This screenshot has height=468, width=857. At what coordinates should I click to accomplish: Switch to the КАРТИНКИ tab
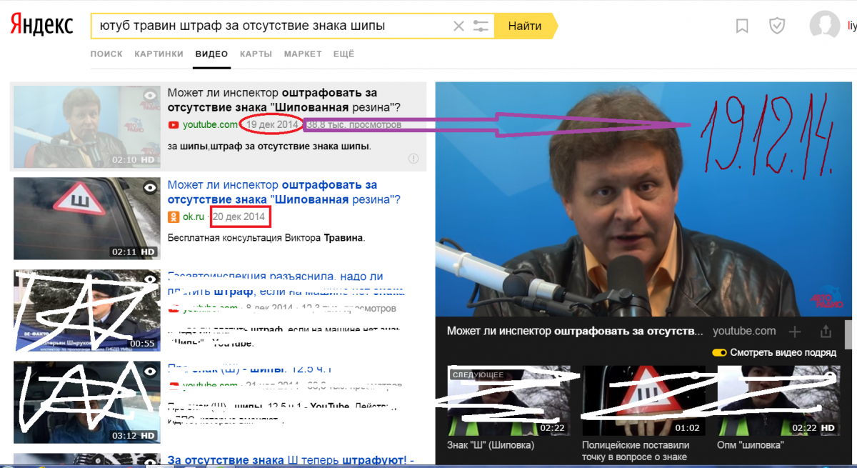pyautogui.click(x=159, y=54)
